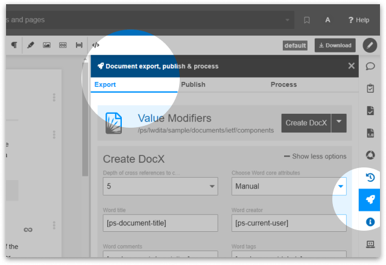Open the comments speech bubble panel
The height and width of the screenshot is (265, 386).
click(x=370, y=66)
